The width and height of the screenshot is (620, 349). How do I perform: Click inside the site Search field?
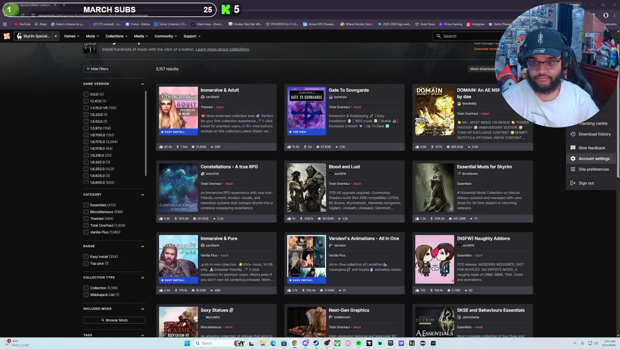coord(467,36)
